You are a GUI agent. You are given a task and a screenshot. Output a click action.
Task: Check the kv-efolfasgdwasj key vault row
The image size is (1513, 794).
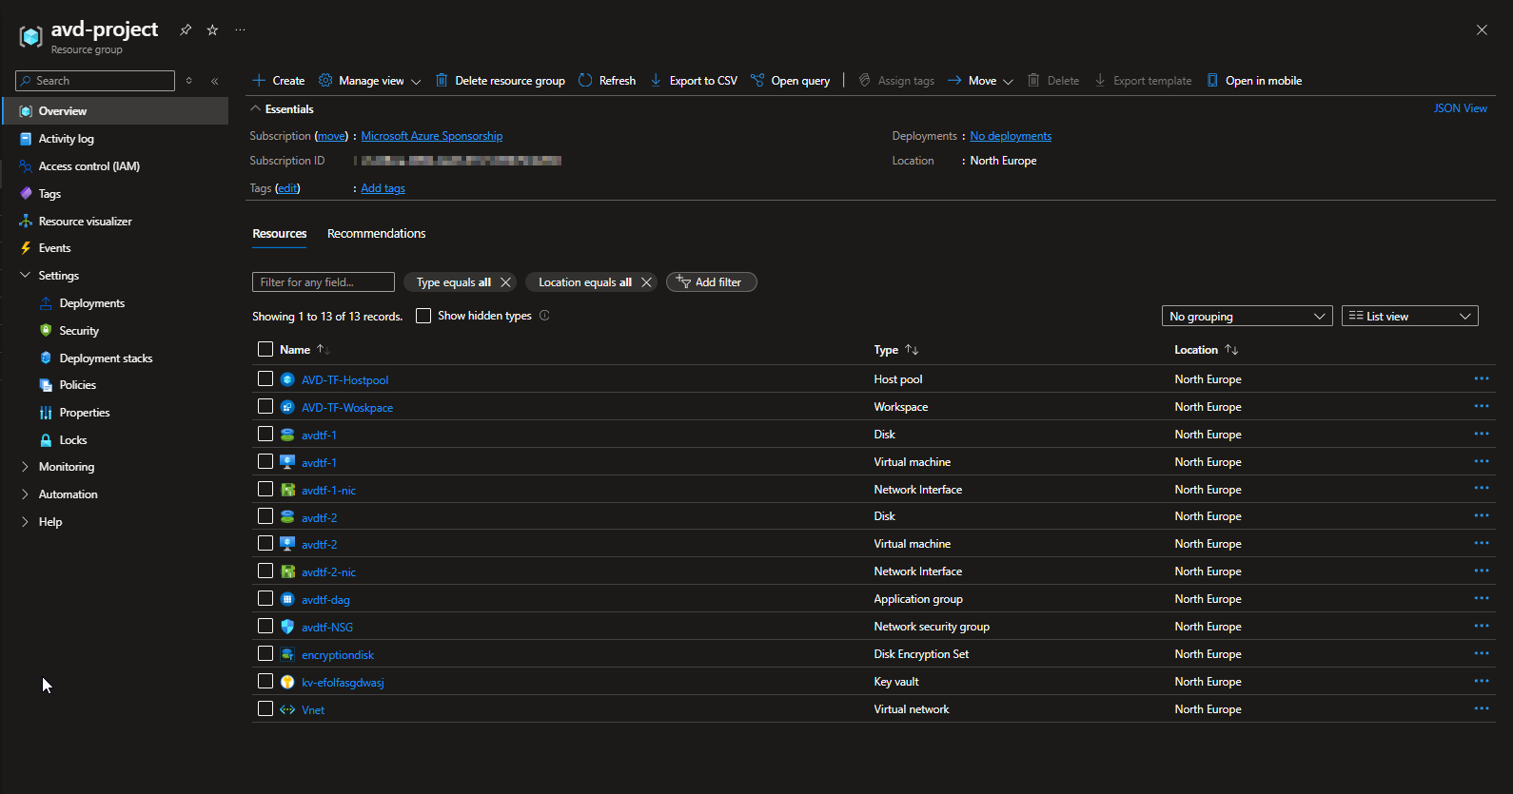pyautogui.click(x=265, y=682)
